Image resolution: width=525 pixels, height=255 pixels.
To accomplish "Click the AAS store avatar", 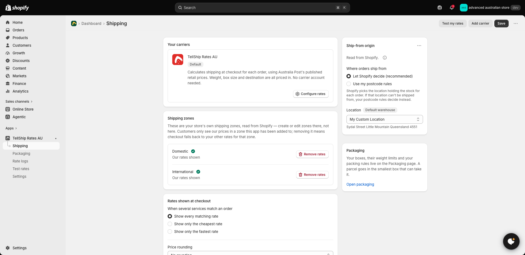I will tap(464, 8).
